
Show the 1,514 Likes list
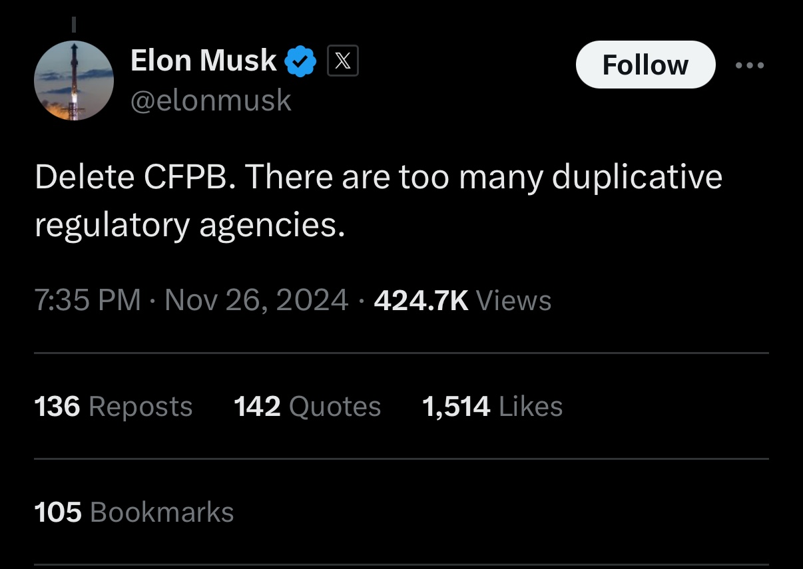pyautogui.click(x=492, y=407)
